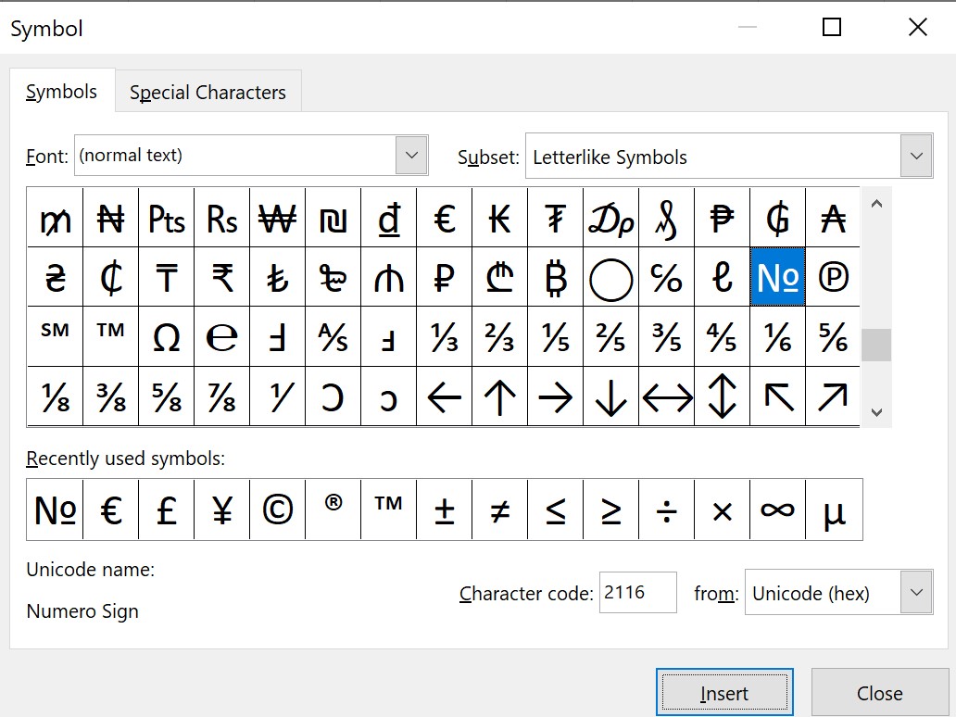Image resolution: width=956 pixels, height=717 pixels.
Task: Click the left-right arrow symbol
Action: click(667, 396)
